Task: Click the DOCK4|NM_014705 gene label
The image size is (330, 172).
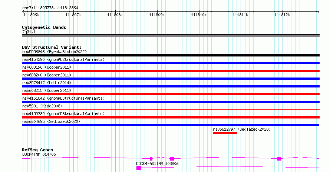Action: [x=39, y=154]
